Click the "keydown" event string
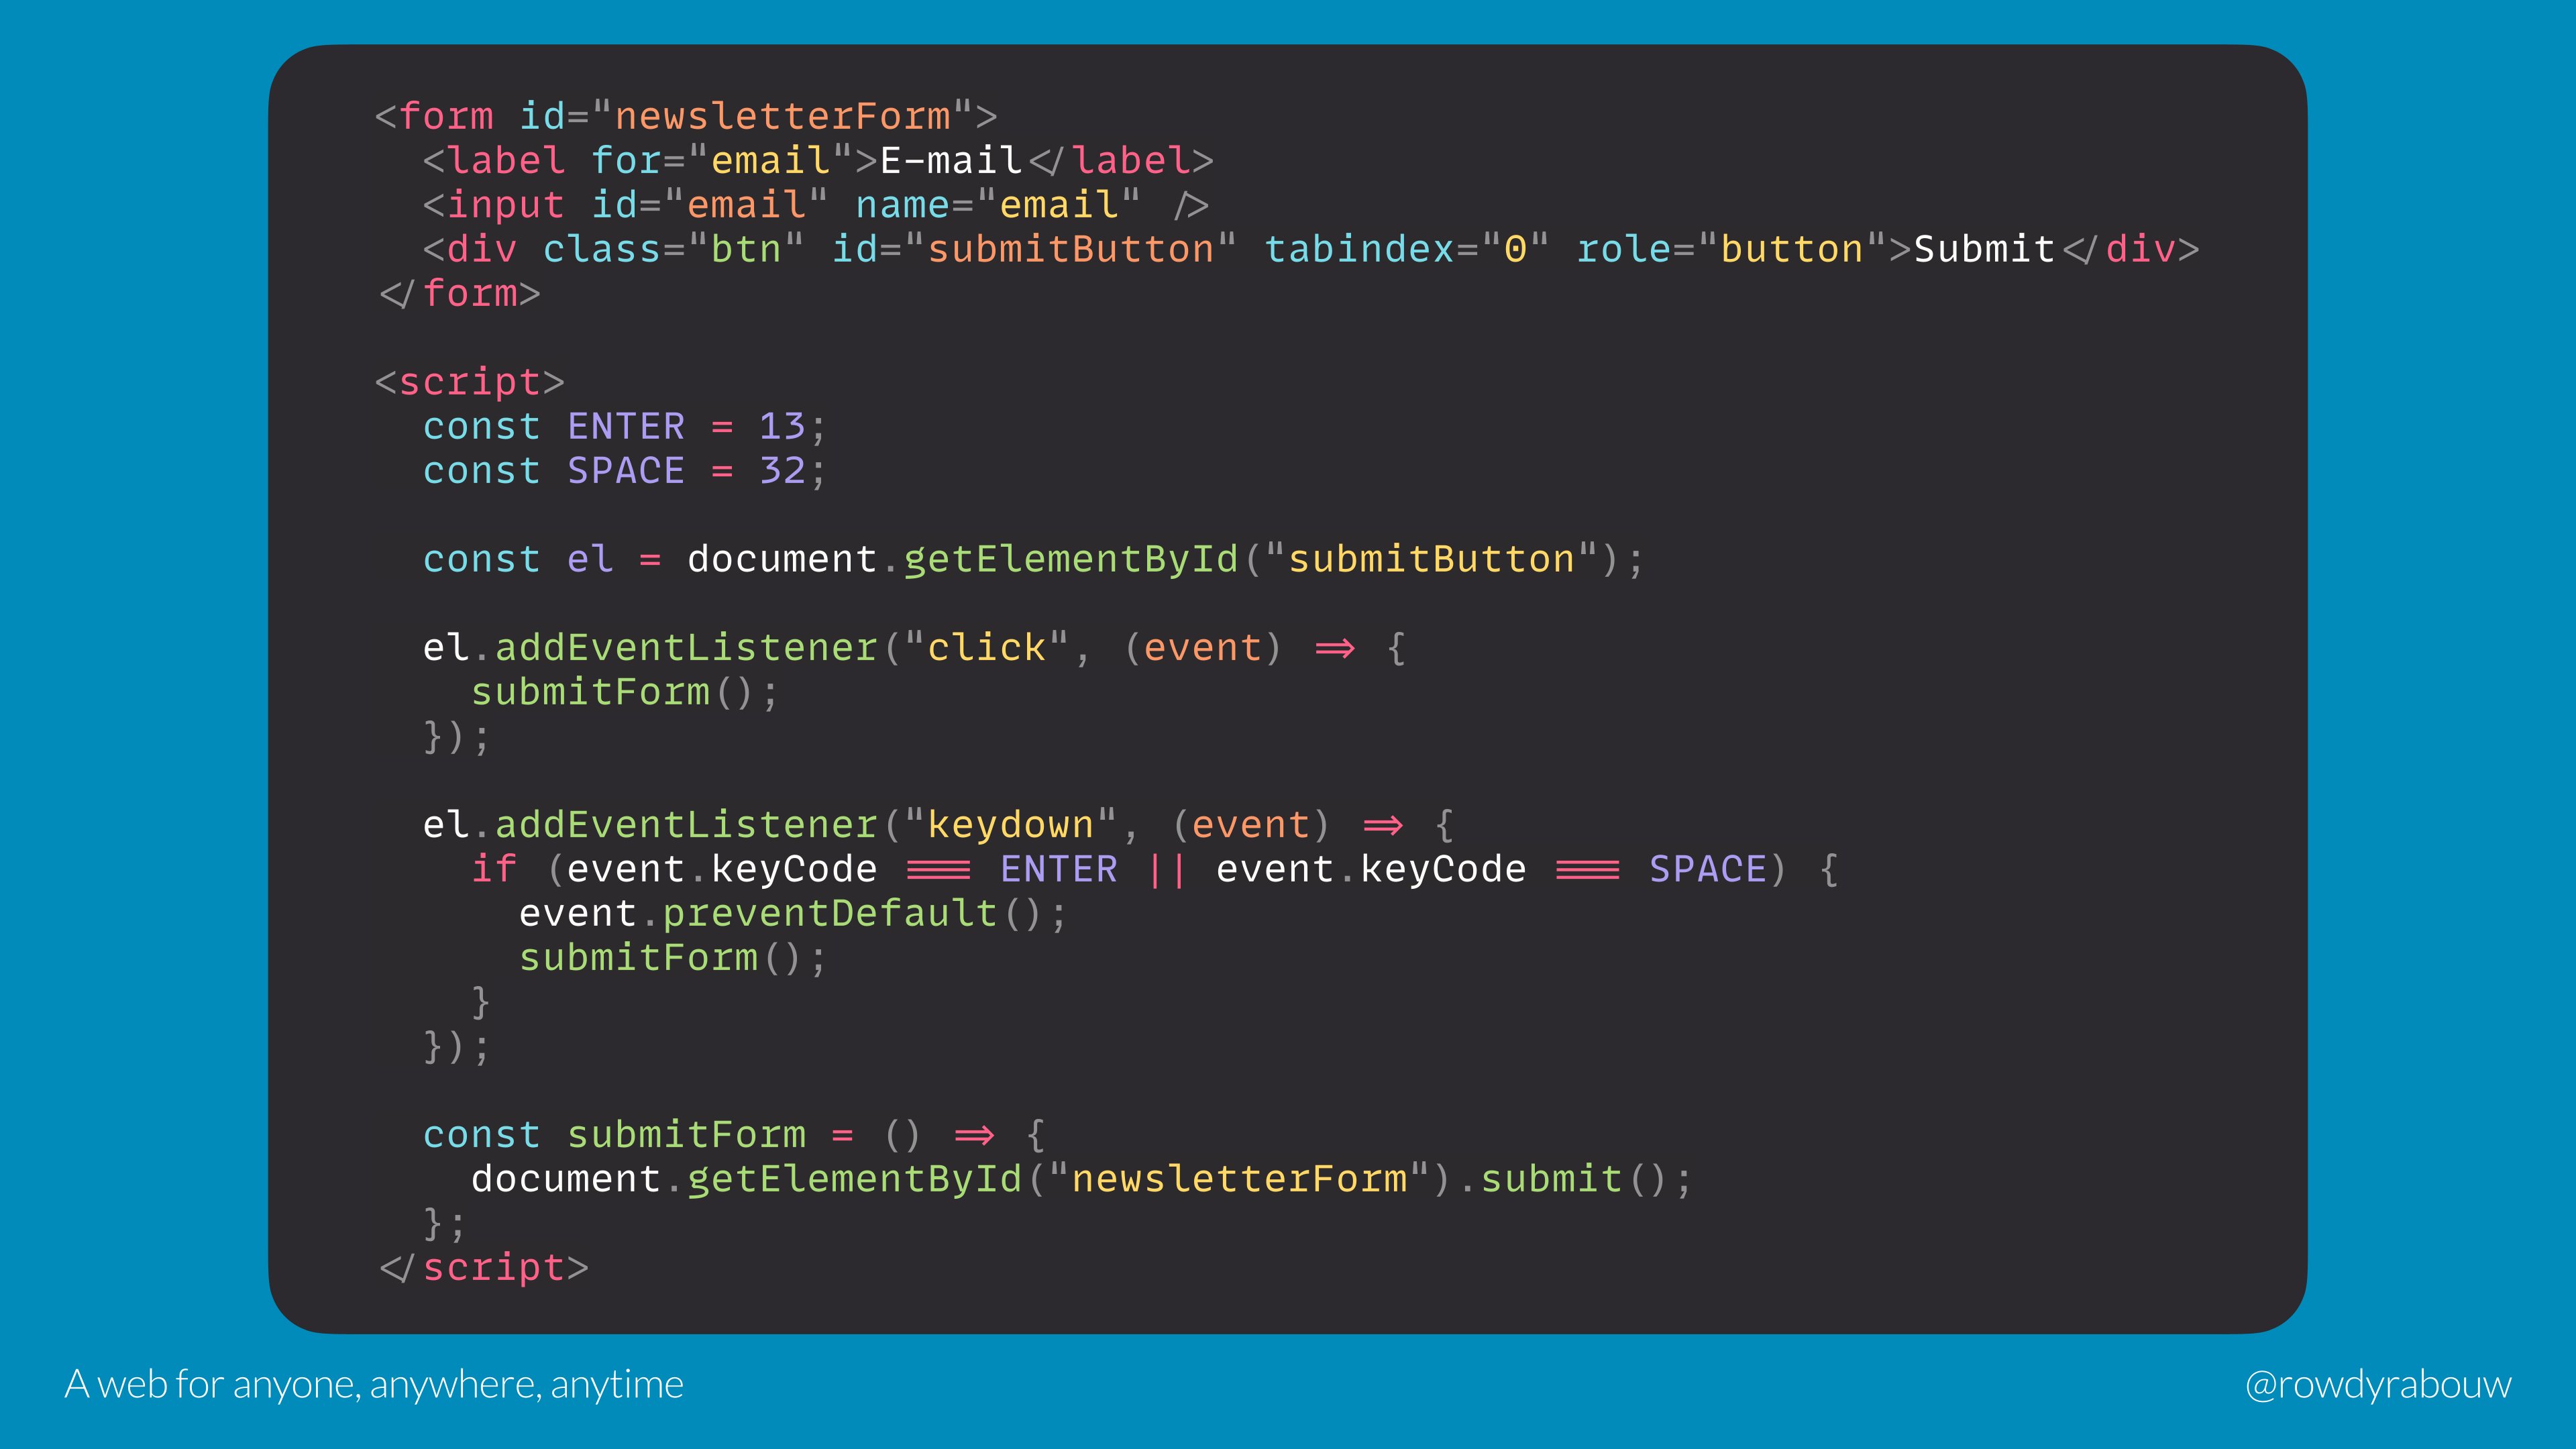Viewport: 2576px width, 1449px height. tap(1010, 825)
